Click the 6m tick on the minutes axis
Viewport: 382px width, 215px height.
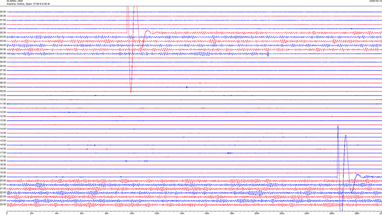[x=82, y=213]
